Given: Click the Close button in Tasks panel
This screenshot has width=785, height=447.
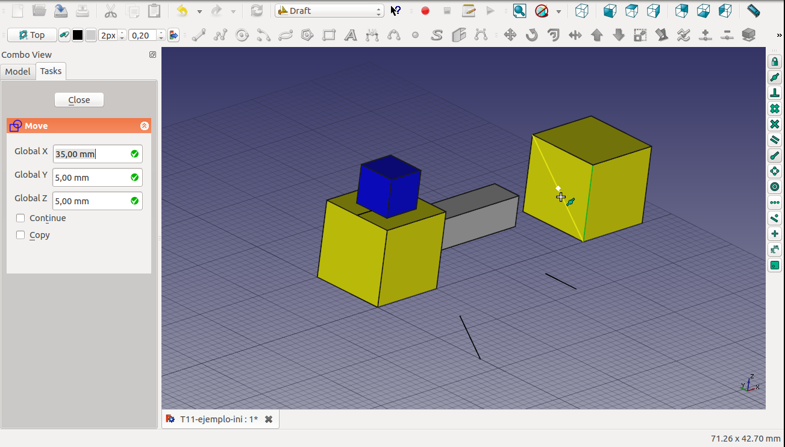Looking at the screenshot, I should [x=79, y=100].
